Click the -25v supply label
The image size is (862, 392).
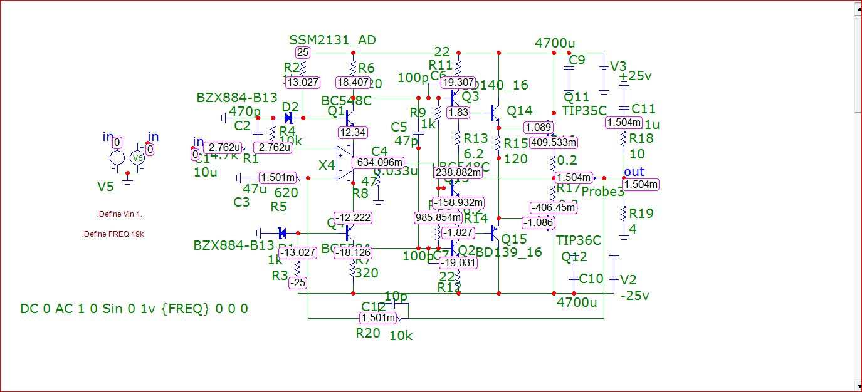point(634,296)
